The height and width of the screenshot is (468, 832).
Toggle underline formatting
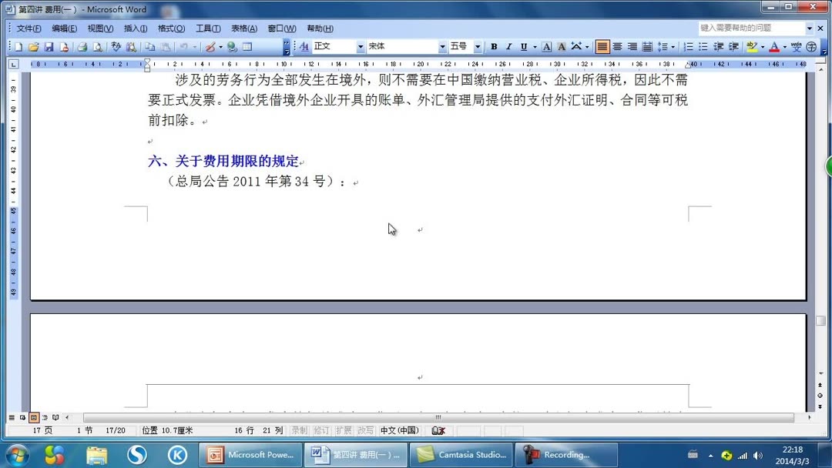[523, 47]
